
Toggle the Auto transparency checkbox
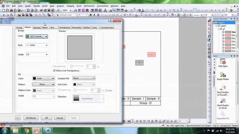coord(106,90)
